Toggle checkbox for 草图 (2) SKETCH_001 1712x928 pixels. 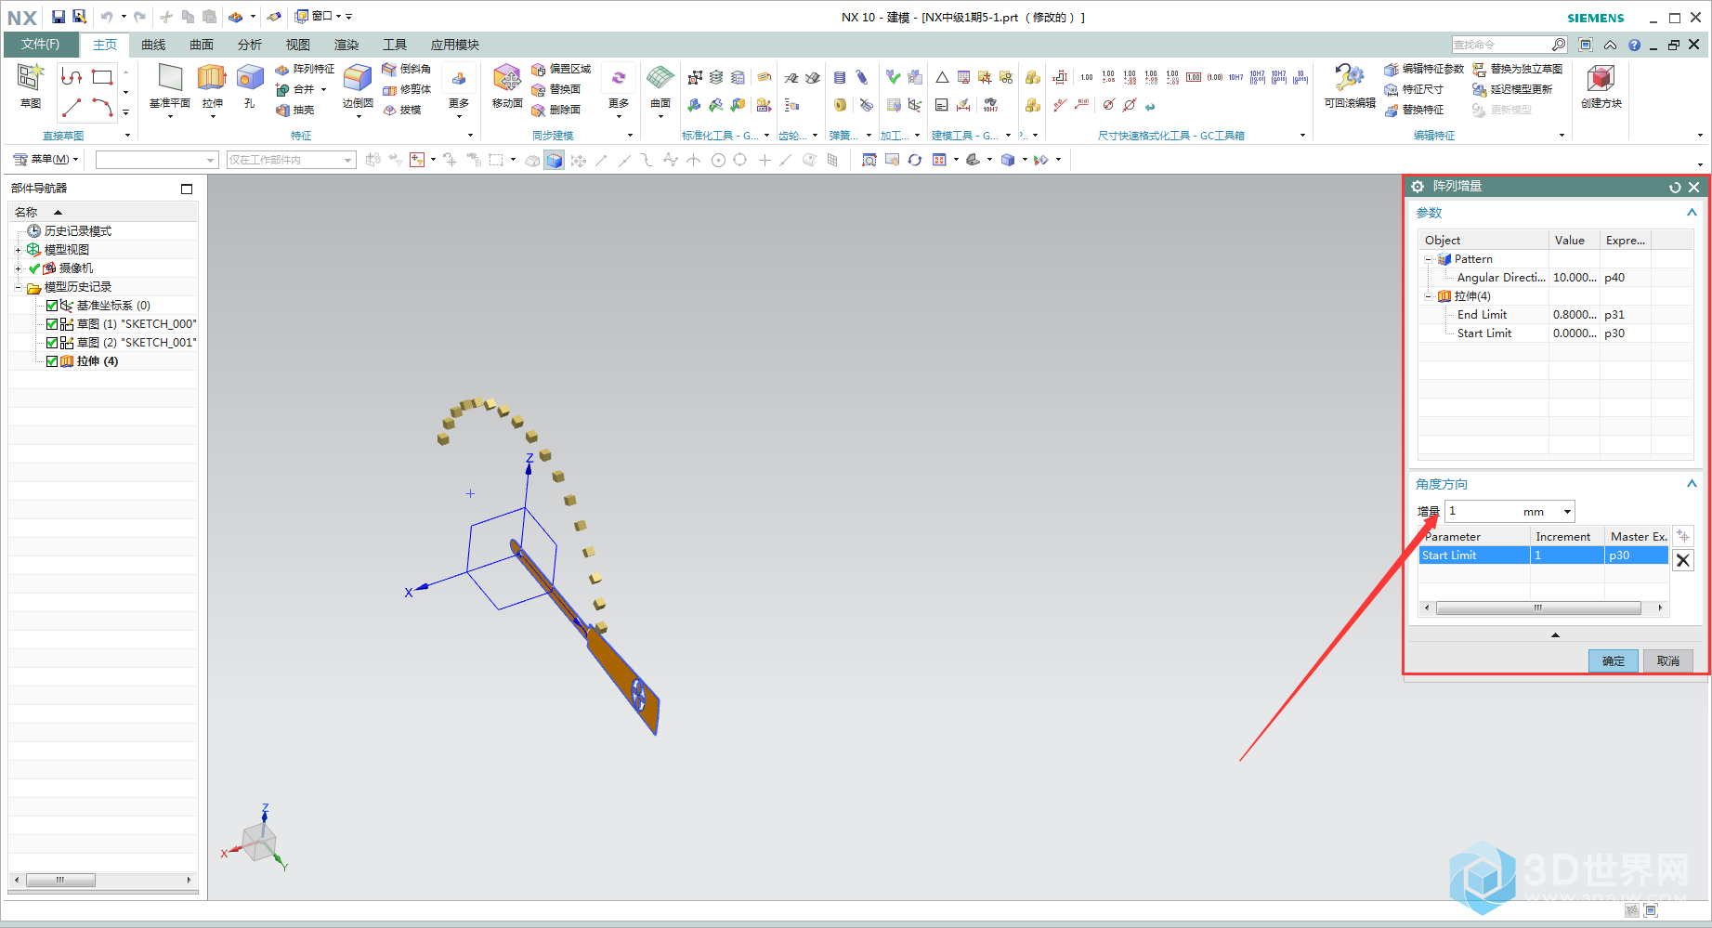point(52,343)
